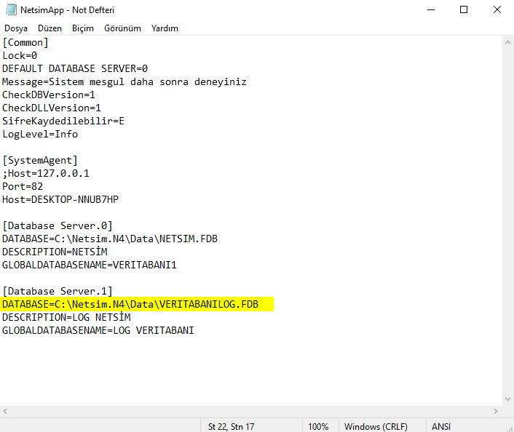Click the DESCRIPTION=NETSİM line
Screen dimensions: 514x432
pos(55,252)
